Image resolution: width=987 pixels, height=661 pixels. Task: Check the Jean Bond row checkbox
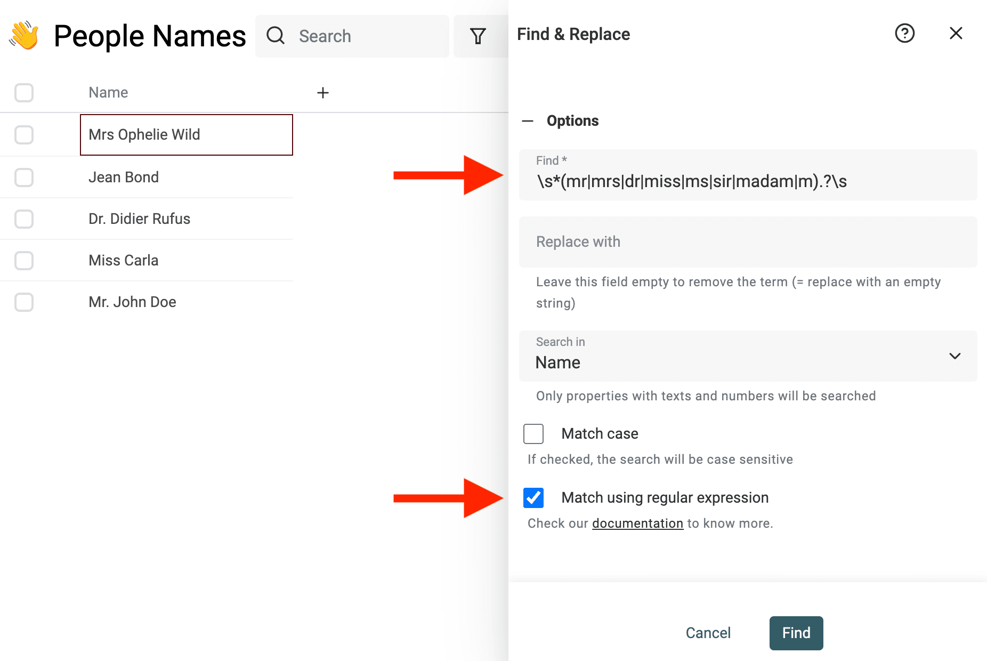click(24, 178)
